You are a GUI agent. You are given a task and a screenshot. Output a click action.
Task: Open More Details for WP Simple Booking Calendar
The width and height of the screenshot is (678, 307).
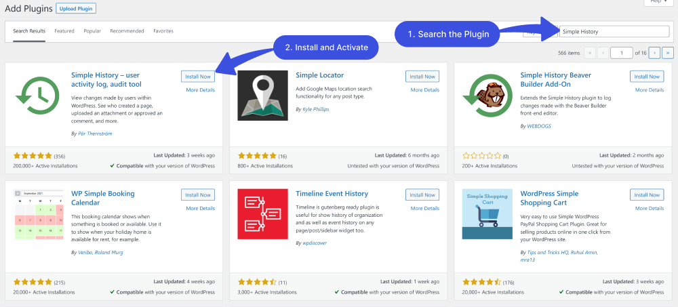point(200,209)
